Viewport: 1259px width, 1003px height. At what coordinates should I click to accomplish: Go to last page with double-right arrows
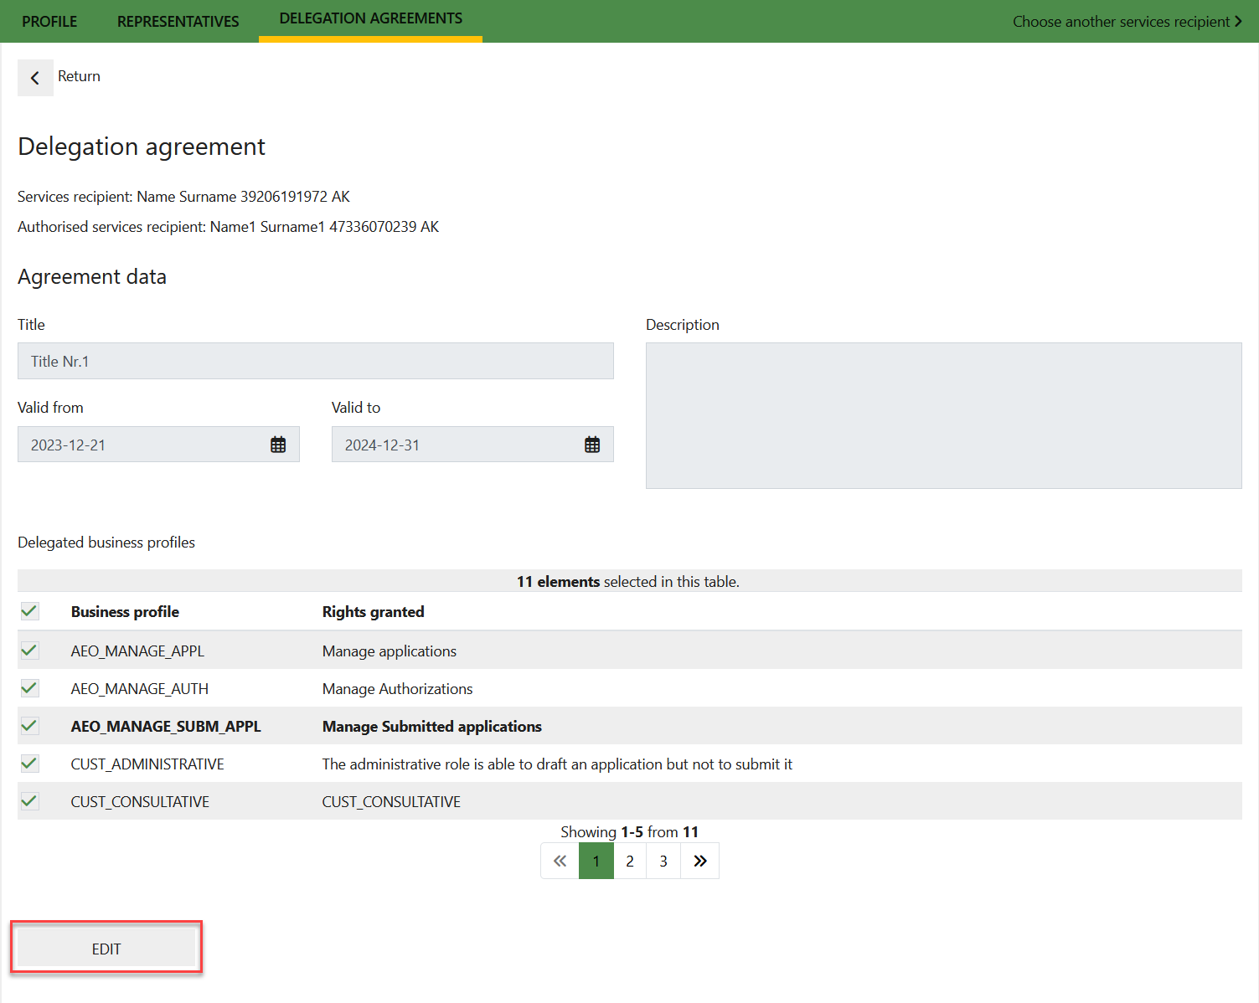click(x=700, y=861)
